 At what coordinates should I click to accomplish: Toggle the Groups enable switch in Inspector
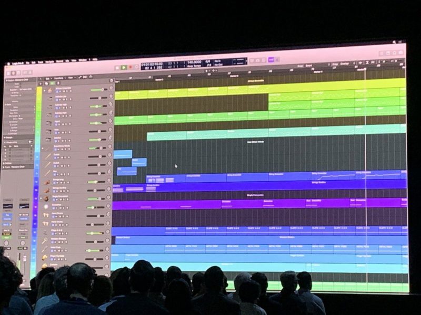click(x=30, y=142)
